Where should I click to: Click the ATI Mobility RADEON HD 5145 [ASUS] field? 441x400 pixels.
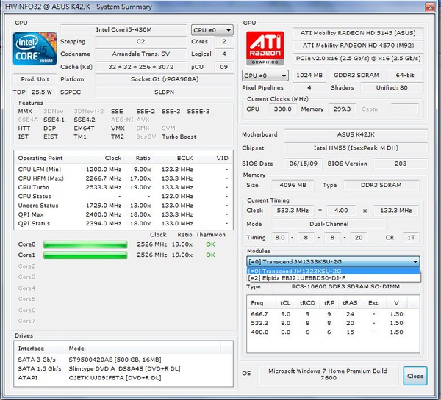(358, 33)
